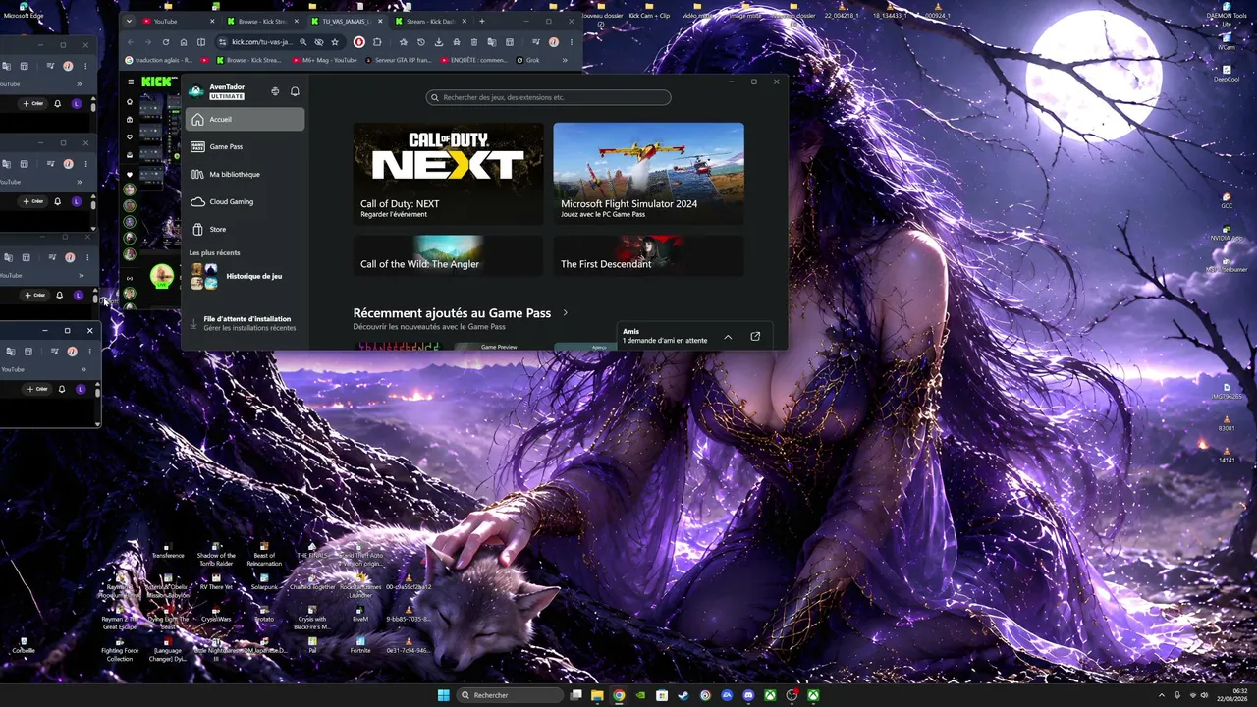
Task: Open the Accueil home page in Xbox app
Action: (x=245, y=119)
